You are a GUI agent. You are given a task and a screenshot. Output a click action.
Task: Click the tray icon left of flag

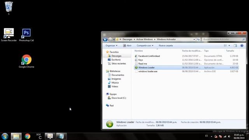point(216,136)
